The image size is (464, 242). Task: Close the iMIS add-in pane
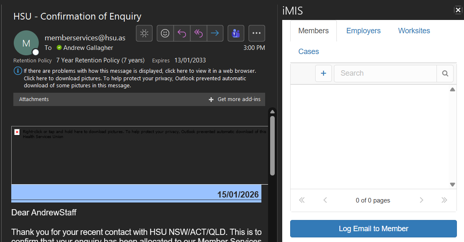pos(458,10)
